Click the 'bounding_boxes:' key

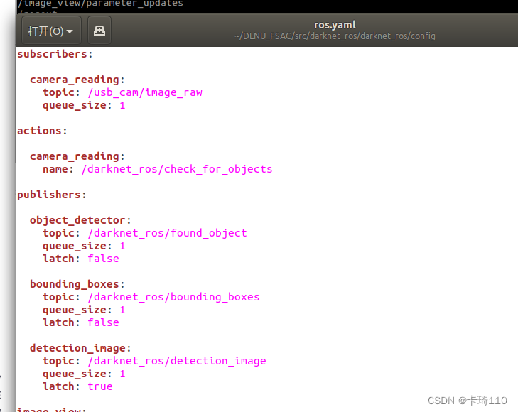point(77,285)
